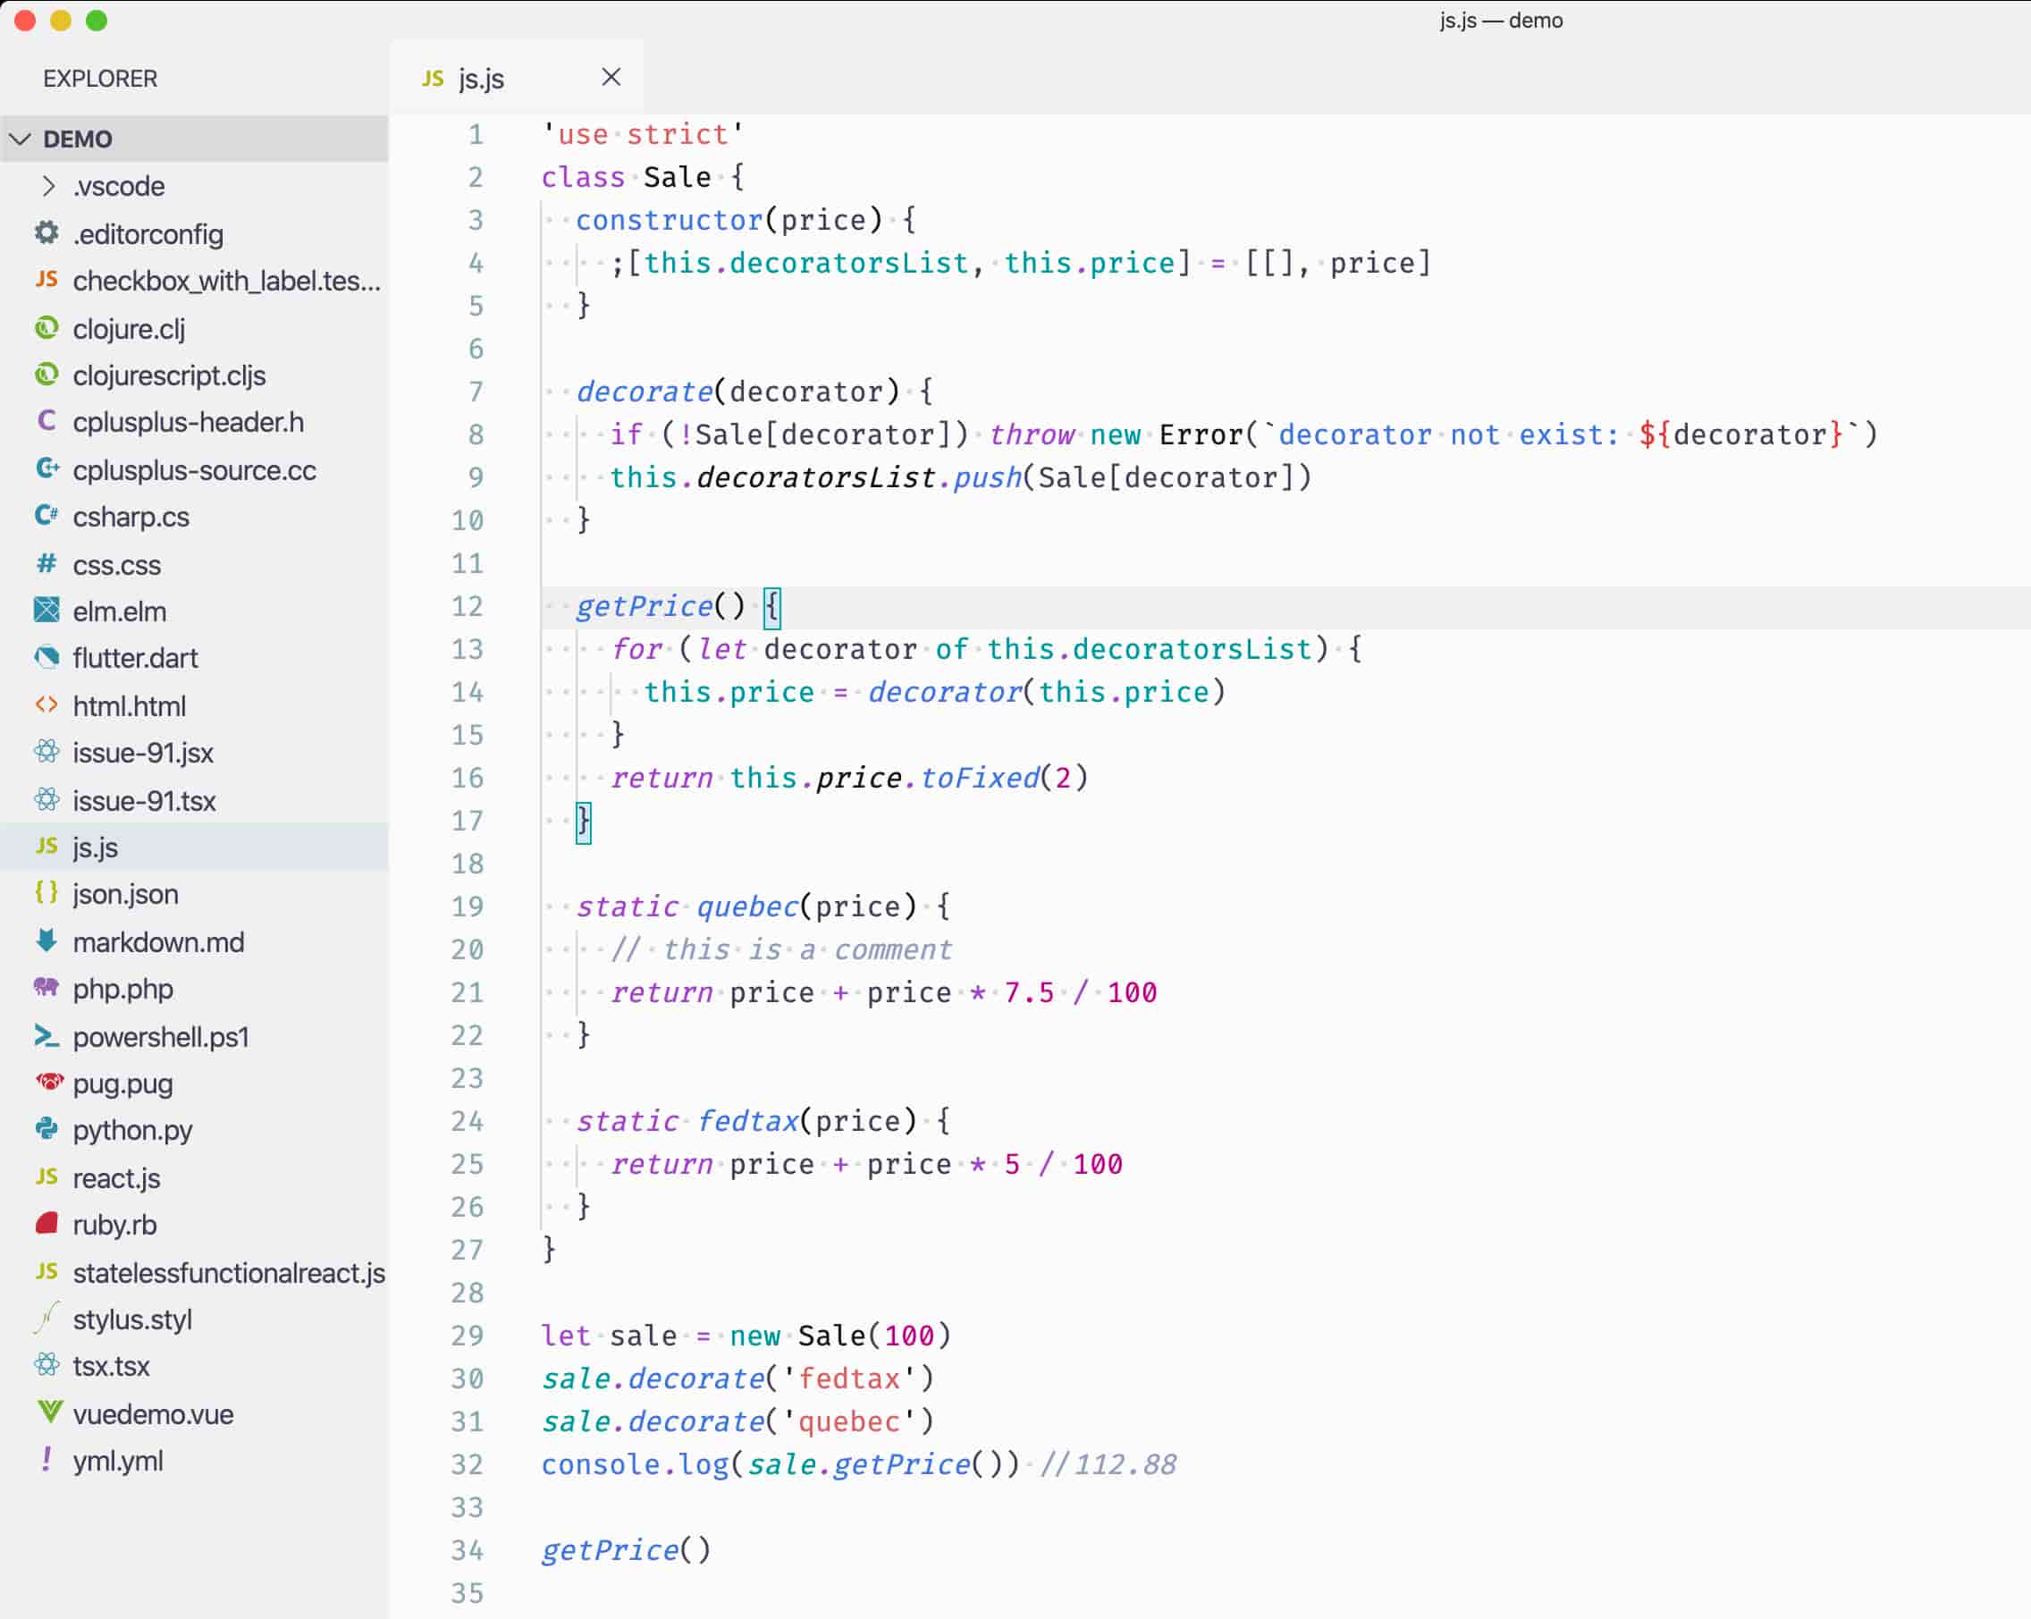The width and height of the screenshot is (2031, 1619).
Task: Click the ruby gem icon beside ruby.rb
Action: coord(46,1224)
